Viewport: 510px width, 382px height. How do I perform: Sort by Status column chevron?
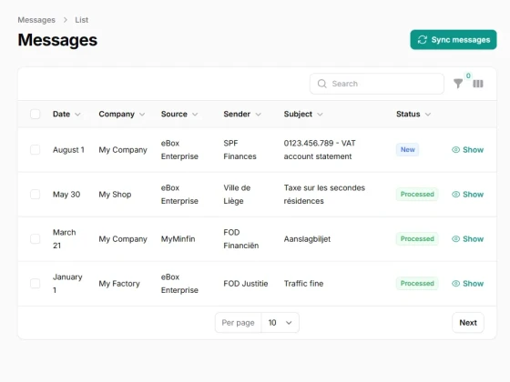428,115
